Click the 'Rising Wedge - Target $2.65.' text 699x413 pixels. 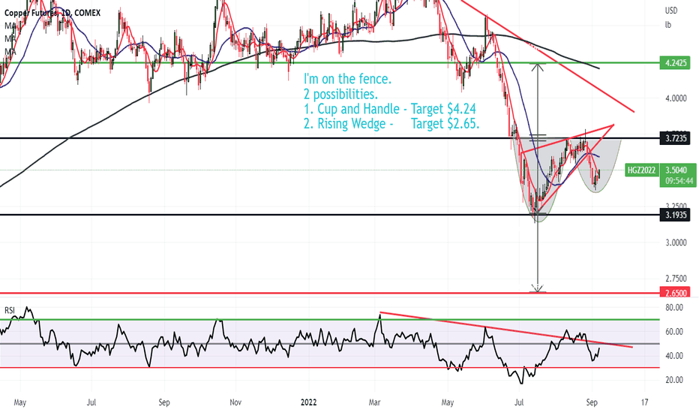pos(398,124)
